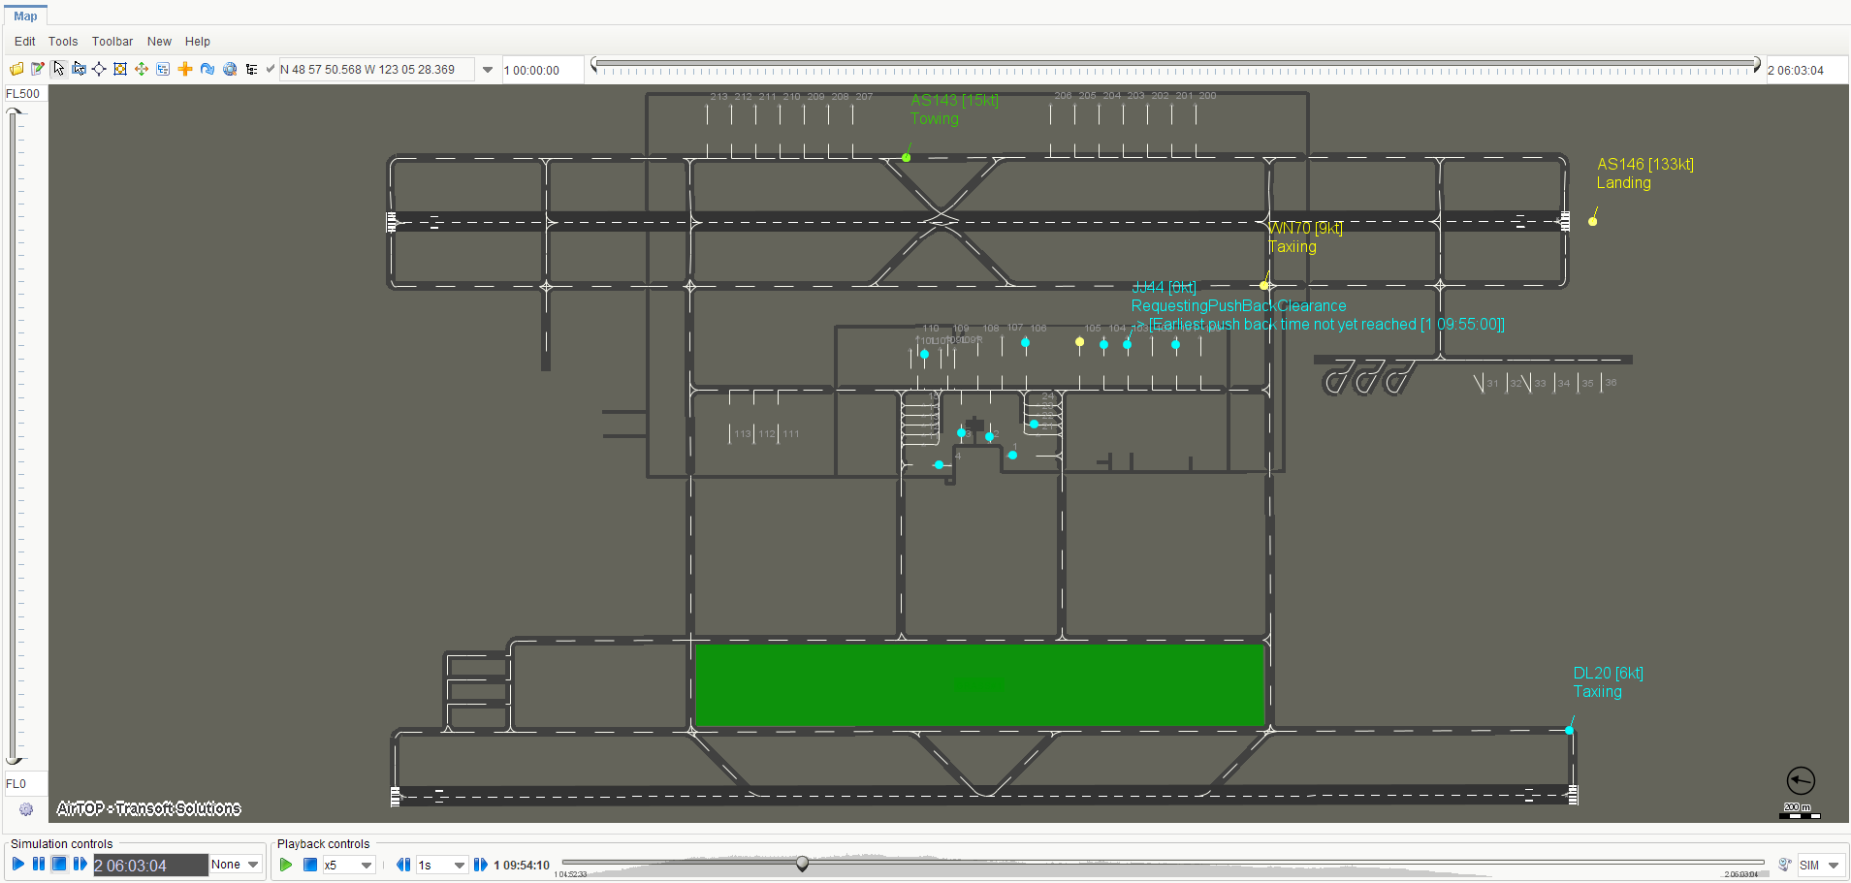The image size is (1851, 883).
Task: Open settings gear below altitude slider
Action: click(x=26, y=809)
